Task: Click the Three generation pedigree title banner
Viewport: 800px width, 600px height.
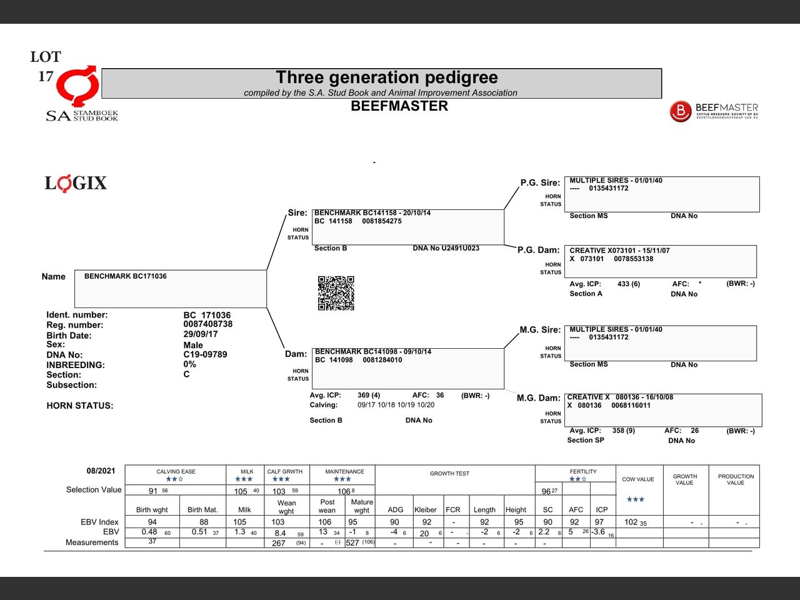Action: (381, 83)
